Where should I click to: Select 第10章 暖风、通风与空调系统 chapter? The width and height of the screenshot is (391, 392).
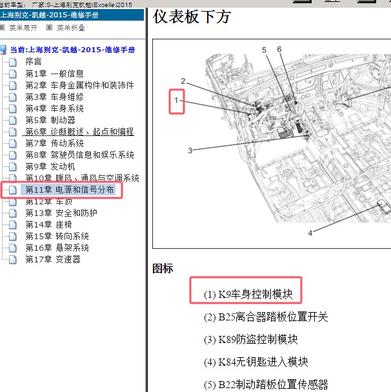pos(82,178)
